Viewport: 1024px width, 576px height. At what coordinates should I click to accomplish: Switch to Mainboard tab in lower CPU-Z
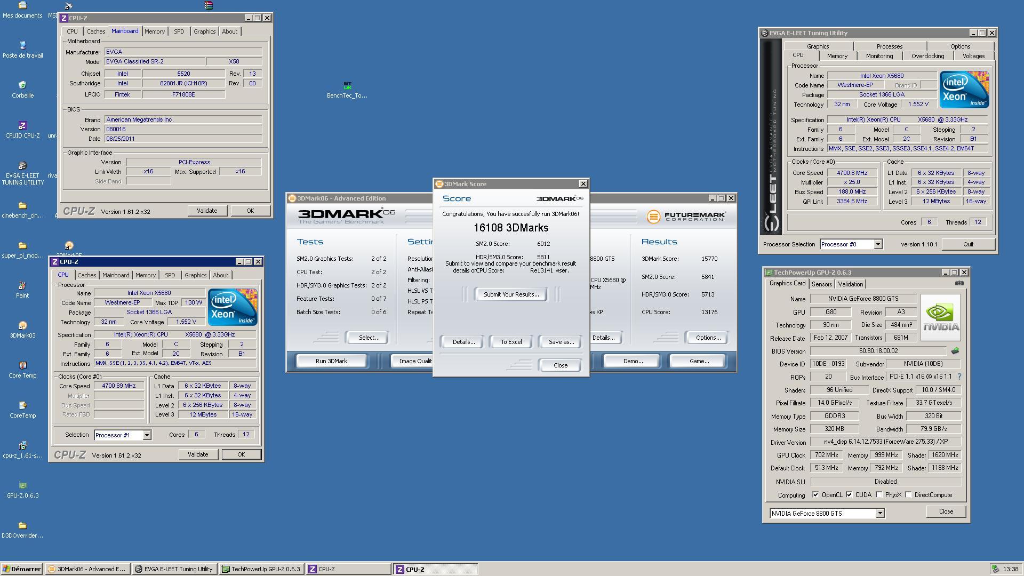116,275
